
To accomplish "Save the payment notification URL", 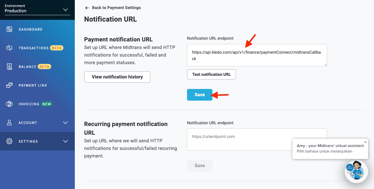I will tap(200, 95).
